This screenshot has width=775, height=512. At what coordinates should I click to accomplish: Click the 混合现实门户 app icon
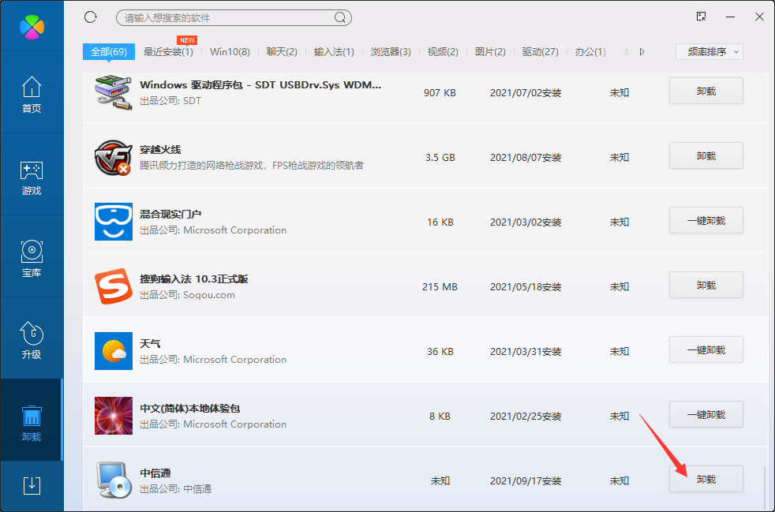[113, 222]
